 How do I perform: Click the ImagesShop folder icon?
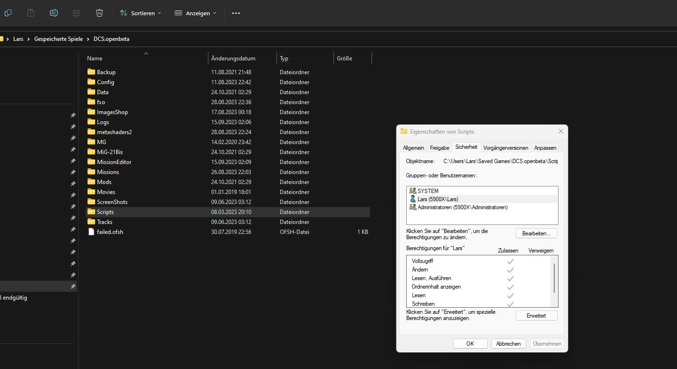[92, 112]
